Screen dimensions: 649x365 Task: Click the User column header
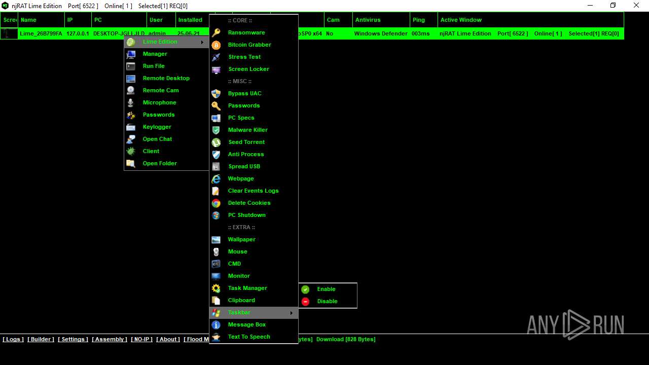161,20
